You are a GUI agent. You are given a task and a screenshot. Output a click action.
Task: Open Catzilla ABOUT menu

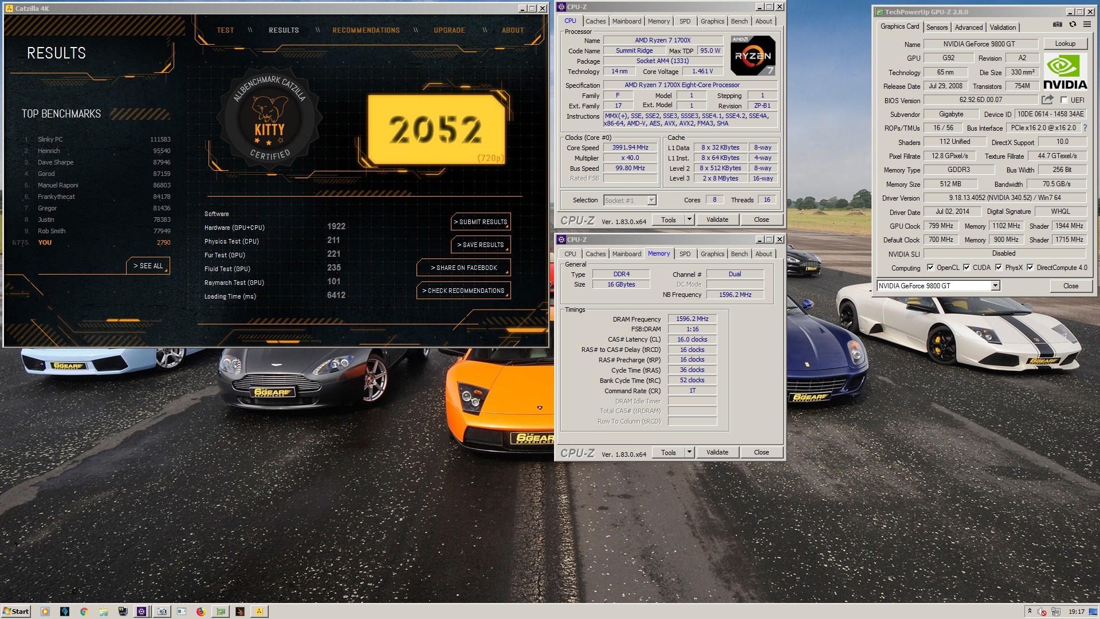(x=513, y=30)
